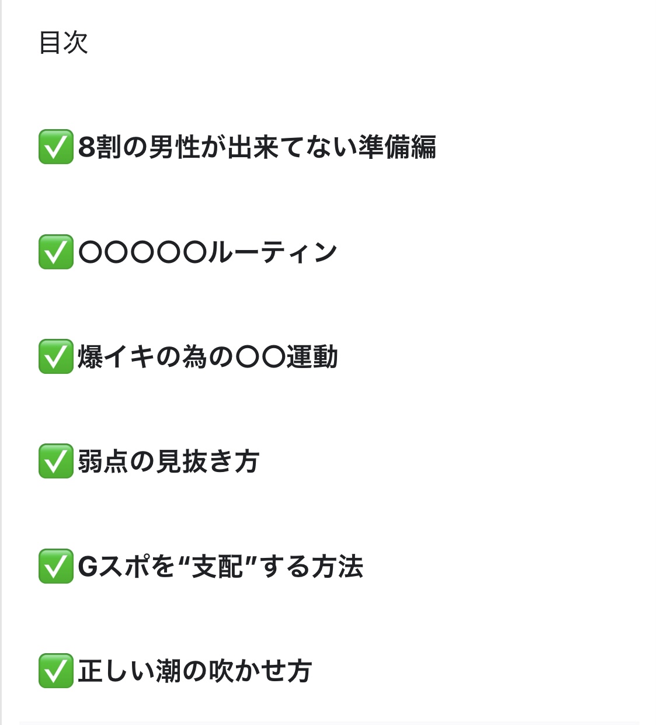
Task: Click the green checkmark beside 8割の男性が出来てない準備編
Action: pyautogui.click(x=55, y=147)
